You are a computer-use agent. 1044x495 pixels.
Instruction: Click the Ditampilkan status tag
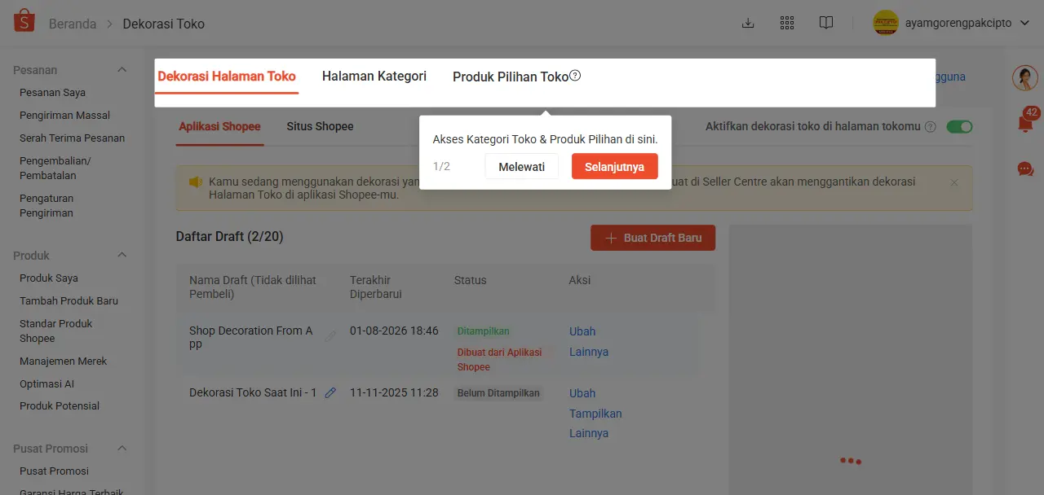tap(483, 331)
